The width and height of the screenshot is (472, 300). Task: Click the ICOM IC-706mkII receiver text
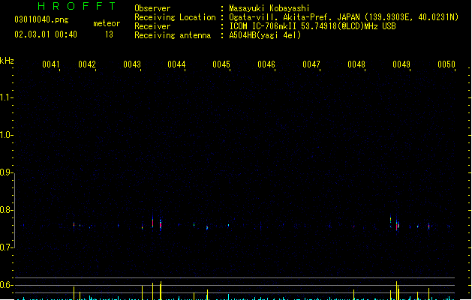[x=312, y=26]
